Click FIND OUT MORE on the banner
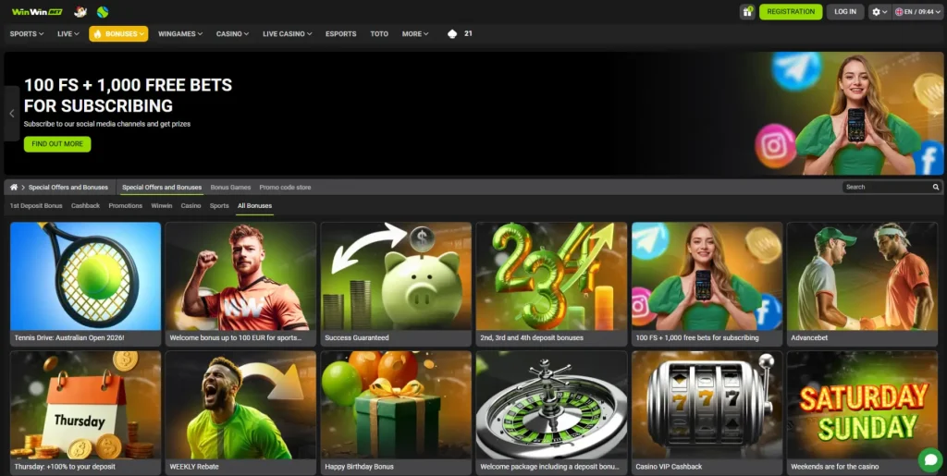Image resolution: width=947 pixels, height=476 pixels. pyautogui.click(x=57, y=144)
